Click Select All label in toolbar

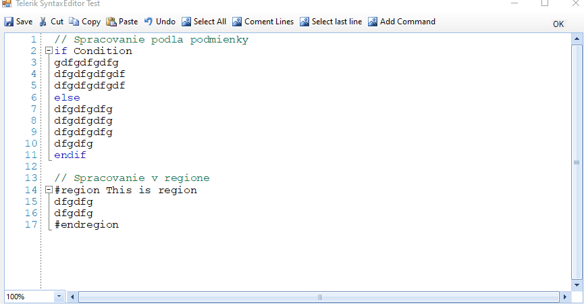[x=210, y=22]
